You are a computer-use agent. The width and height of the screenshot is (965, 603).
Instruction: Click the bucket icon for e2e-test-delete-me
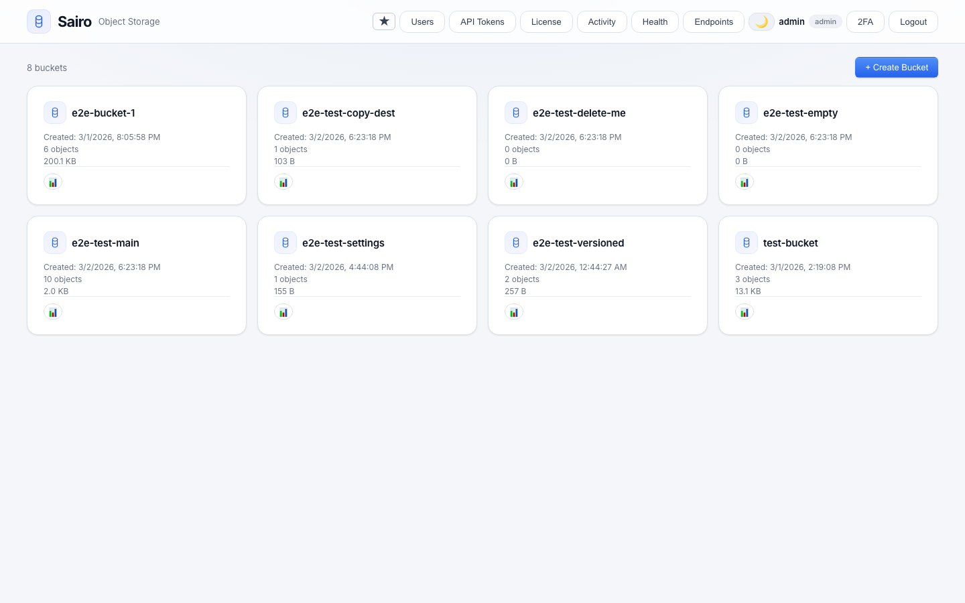[x=516, y=113]
